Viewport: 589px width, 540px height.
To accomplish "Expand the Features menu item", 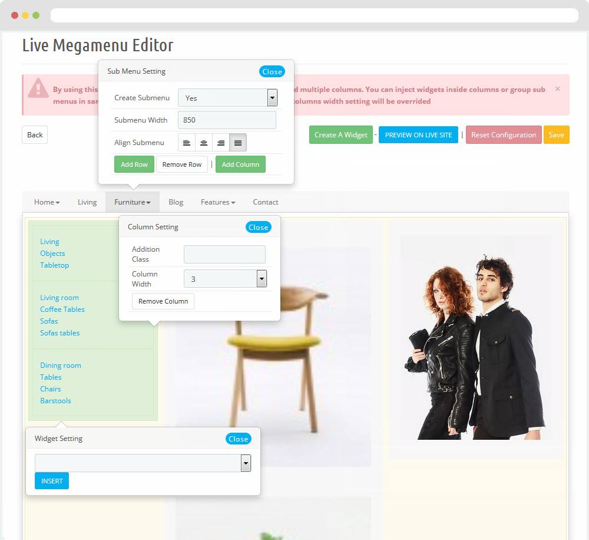I will click(218, 202).
